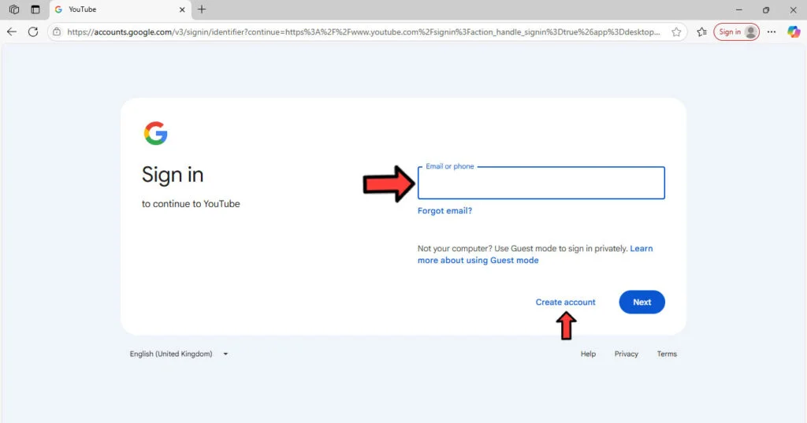The image size is (807, 423).
Task: Open the tab actions menu icon
Action: [x=35, y=9]
